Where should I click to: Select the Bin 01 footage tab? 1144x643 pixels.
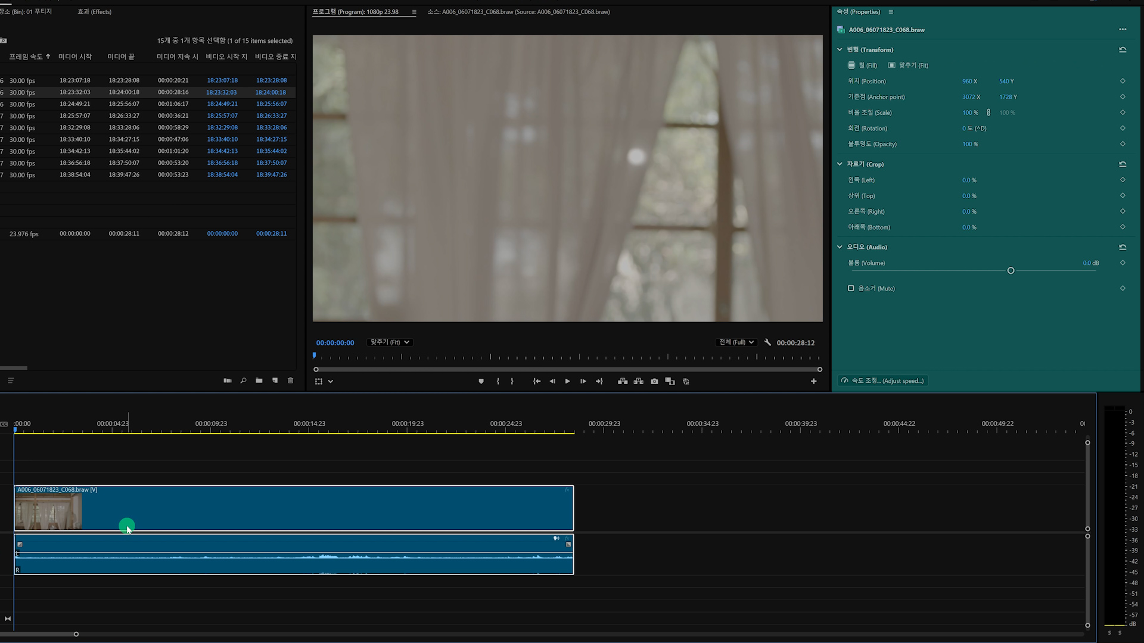[26, 12]
